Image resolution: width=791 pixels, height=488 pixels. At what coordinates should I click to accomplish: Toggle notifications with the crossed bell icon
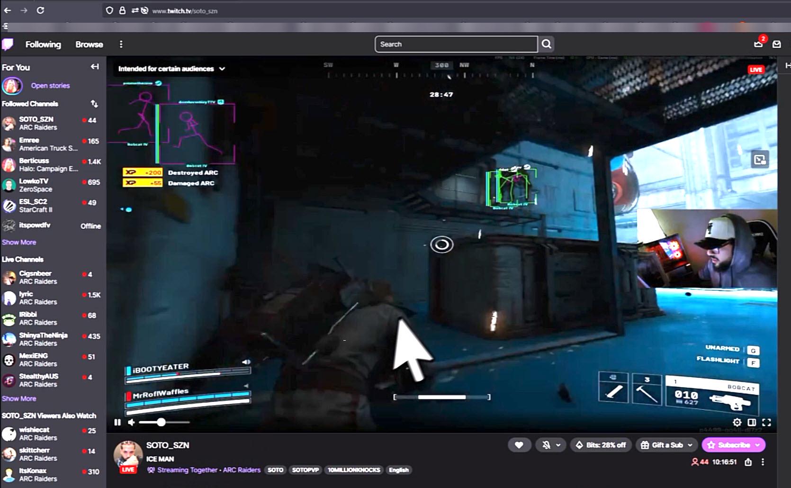[x=546, y=445]
